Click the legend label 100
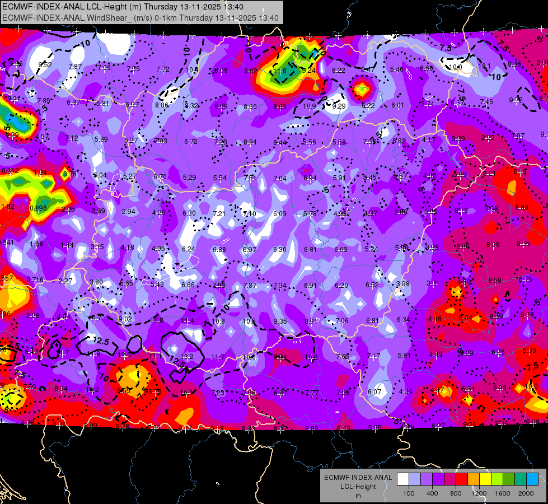The image size is (548, 504). pyautogui.click(x=409, y=493)
